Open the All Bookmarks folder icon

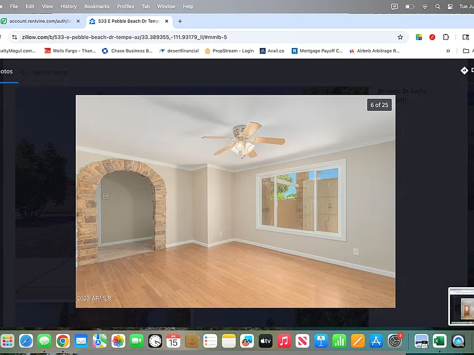[x=466, y=51]
